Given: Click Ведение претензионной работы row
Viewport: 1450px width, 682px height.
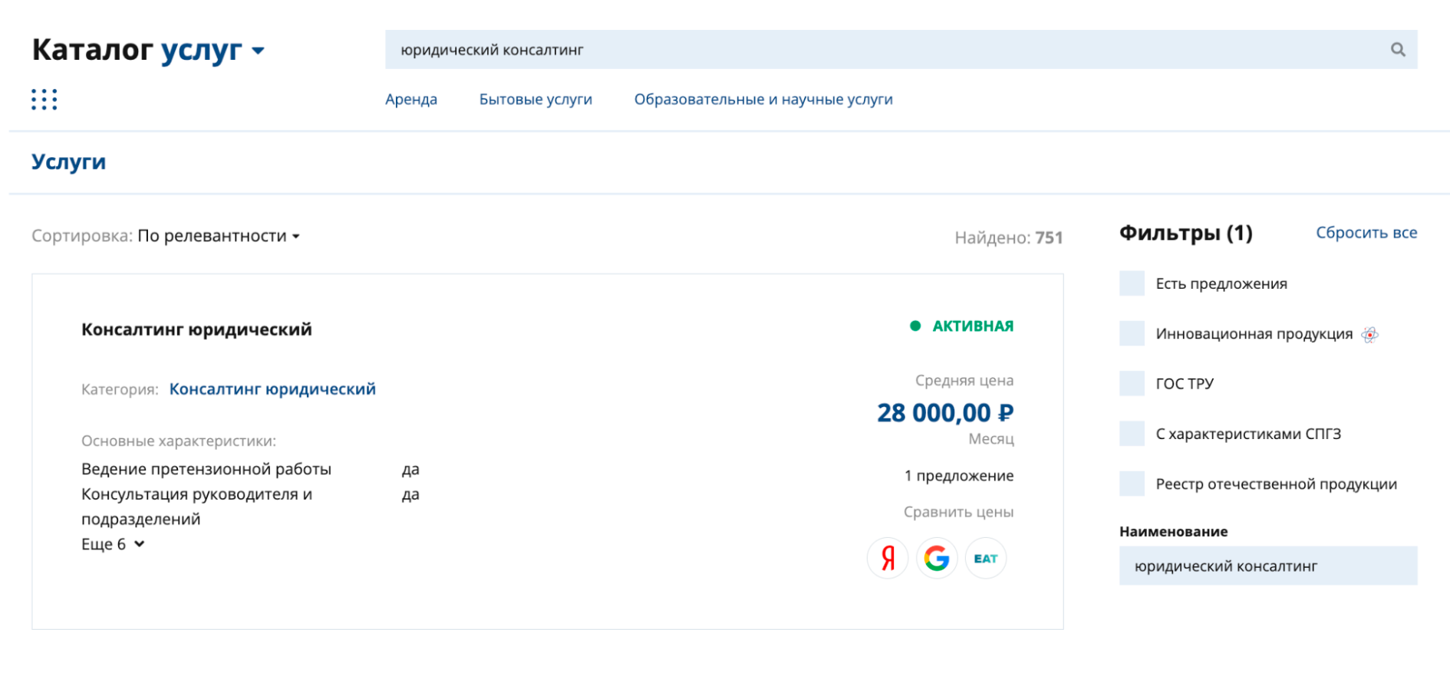Looking at the screenshot, I should tap(250, 469).
